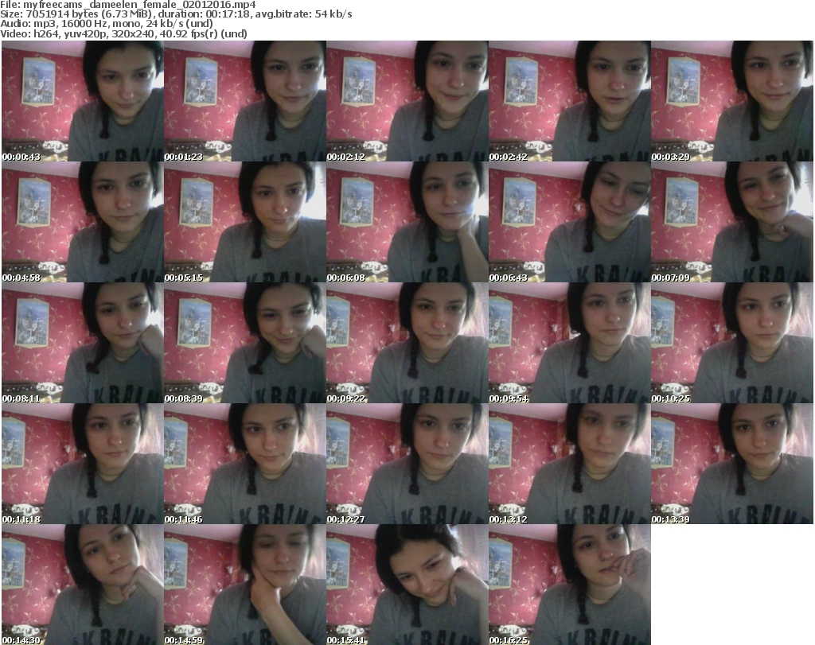Click the frame stamped 00:11:18
This screenshot has height=645, width=815.
(83, 464)
